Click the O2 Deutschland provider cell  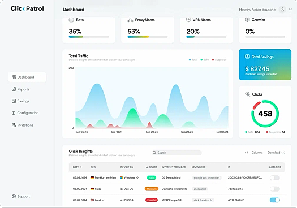click(171, 177)
